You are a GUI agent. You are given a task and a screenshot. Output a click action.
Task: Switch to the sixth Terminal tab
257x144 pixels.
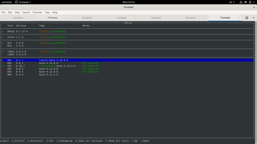click(x=191, y=18)
